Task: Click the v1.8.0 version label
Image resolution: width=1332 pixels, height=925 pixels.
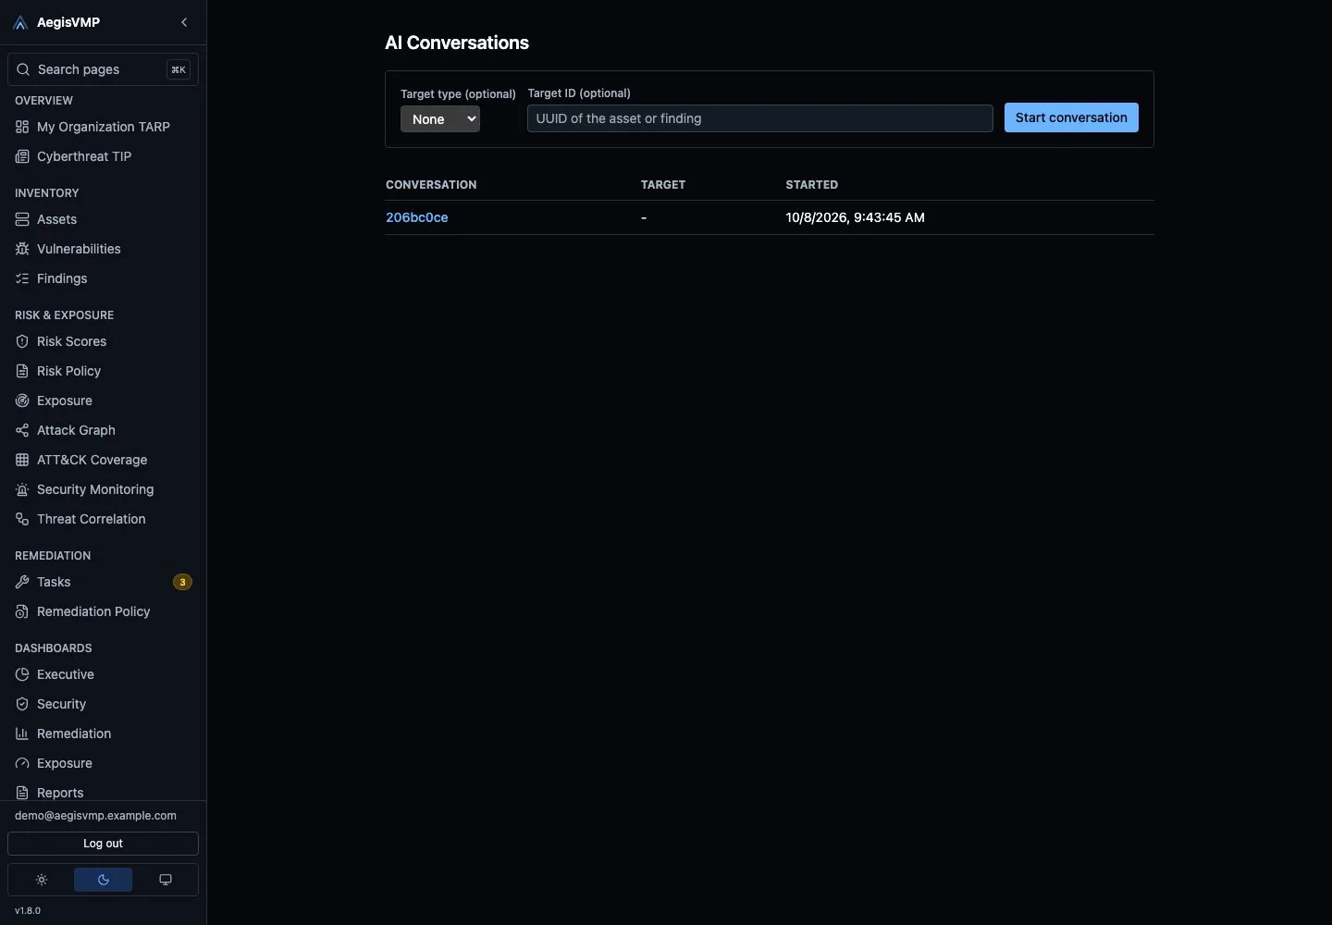Action: tap(28, 911)
